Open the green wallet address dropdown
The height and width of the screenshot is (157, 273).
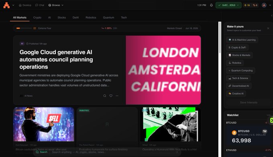[228, 5]
